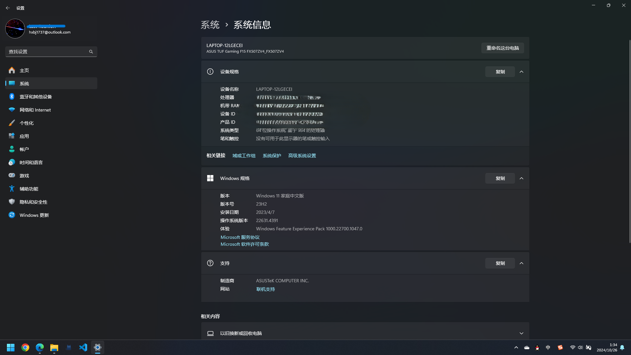Open 网络和 Internet settings
Viewport: 631px width, 355px height.
(35, 110)
